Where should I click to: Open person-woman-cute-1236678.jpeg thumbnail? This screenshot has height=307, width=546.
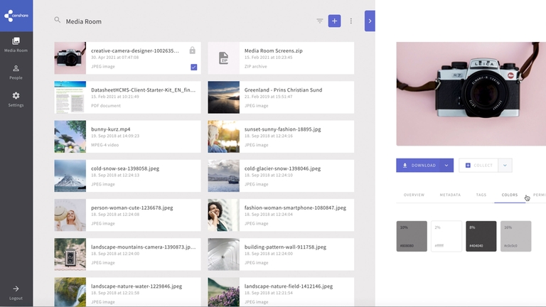pos(70,215)
